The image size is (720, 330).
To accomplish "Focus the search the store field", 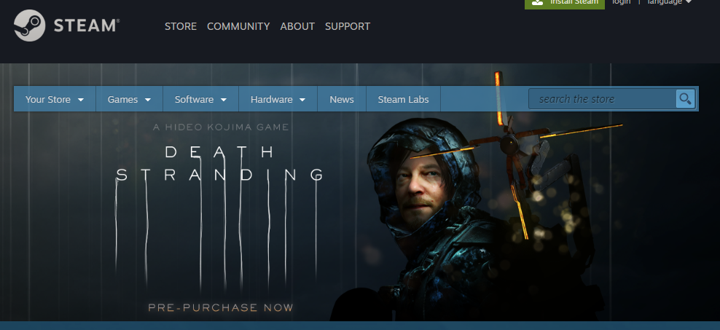I will coord(602,99).
